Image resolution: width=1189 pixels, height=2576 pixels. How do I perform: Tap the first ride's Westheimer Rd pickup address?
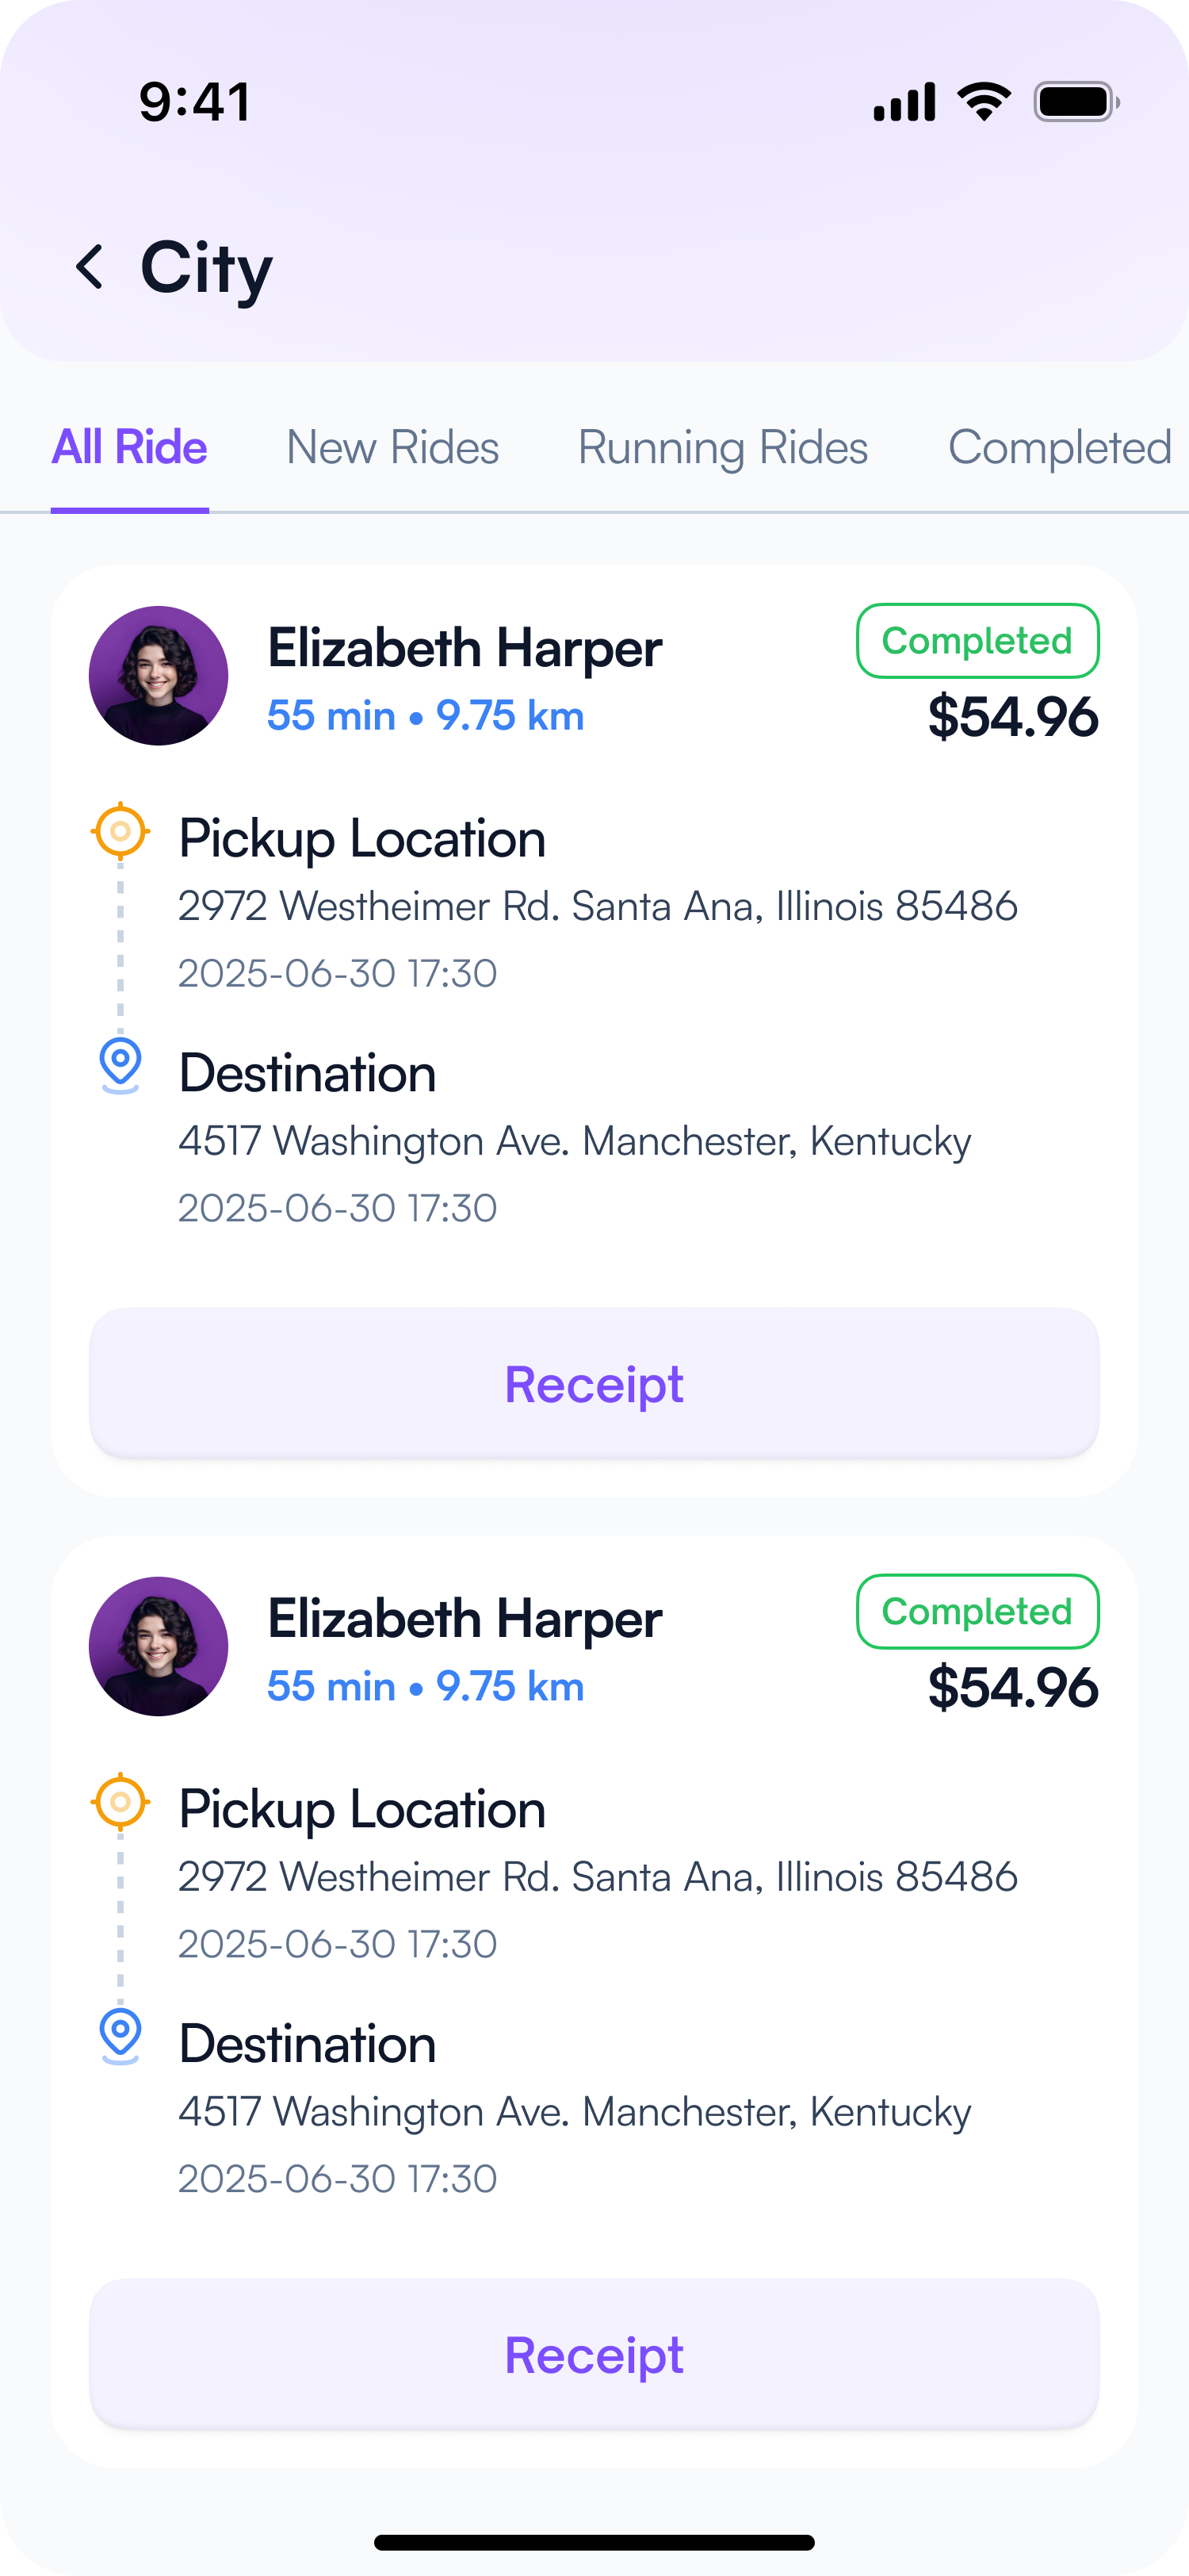(x=598, y=906)
